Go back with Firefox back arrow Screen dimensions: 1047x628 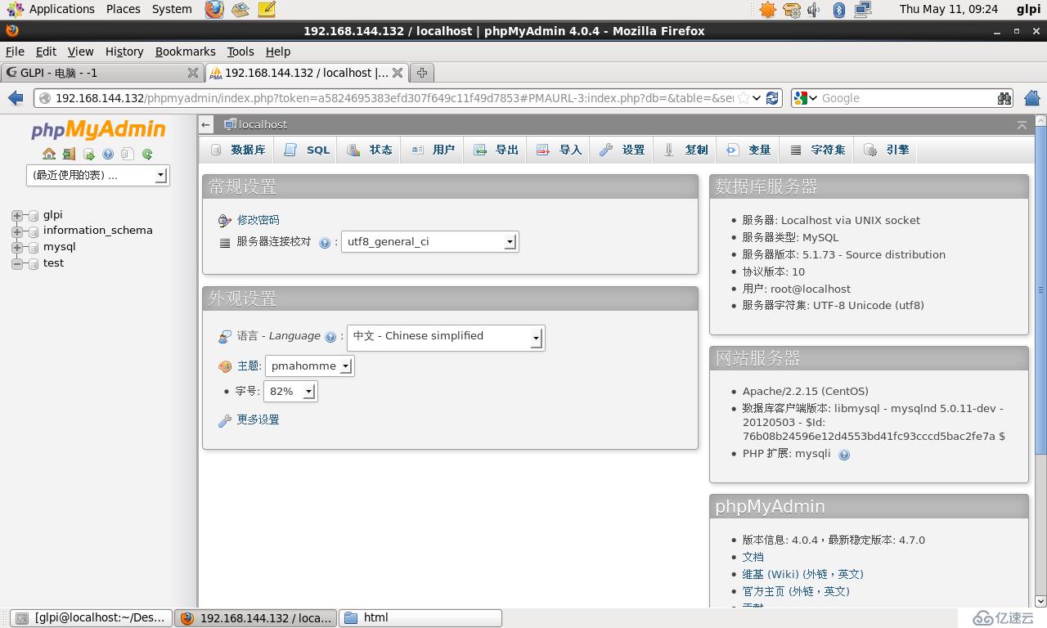click(16, 98)
